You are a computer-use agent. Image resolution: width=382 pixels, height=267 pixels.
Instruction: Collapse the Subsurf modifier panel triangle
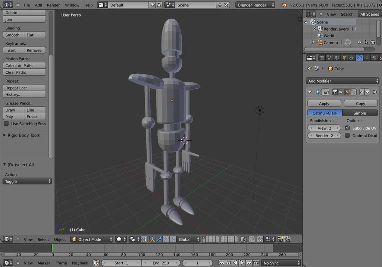(x=310, y=92)
